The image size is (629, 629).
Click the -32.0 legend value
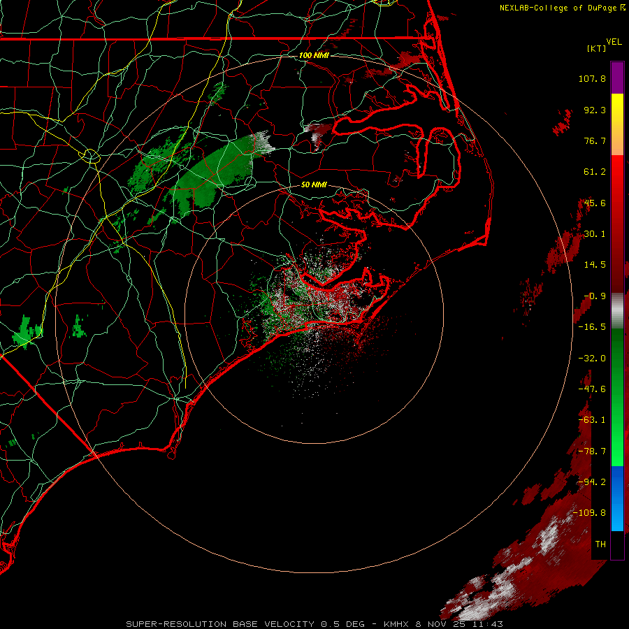click(592, 359)
